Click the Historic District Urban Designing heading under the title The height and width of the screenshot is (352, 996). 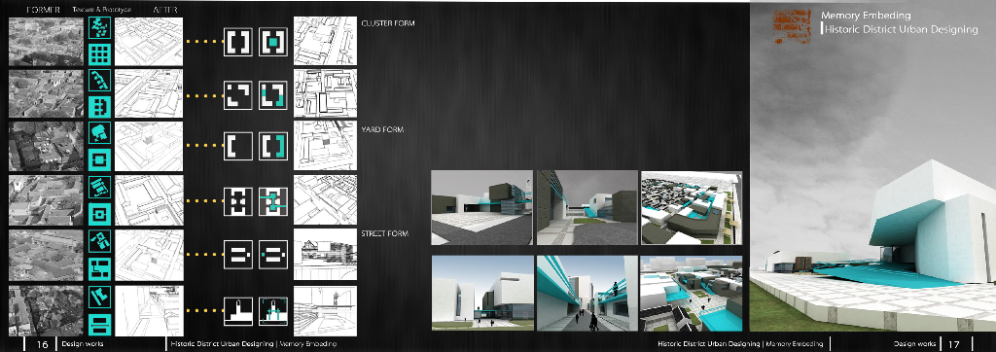coord(902,29)
